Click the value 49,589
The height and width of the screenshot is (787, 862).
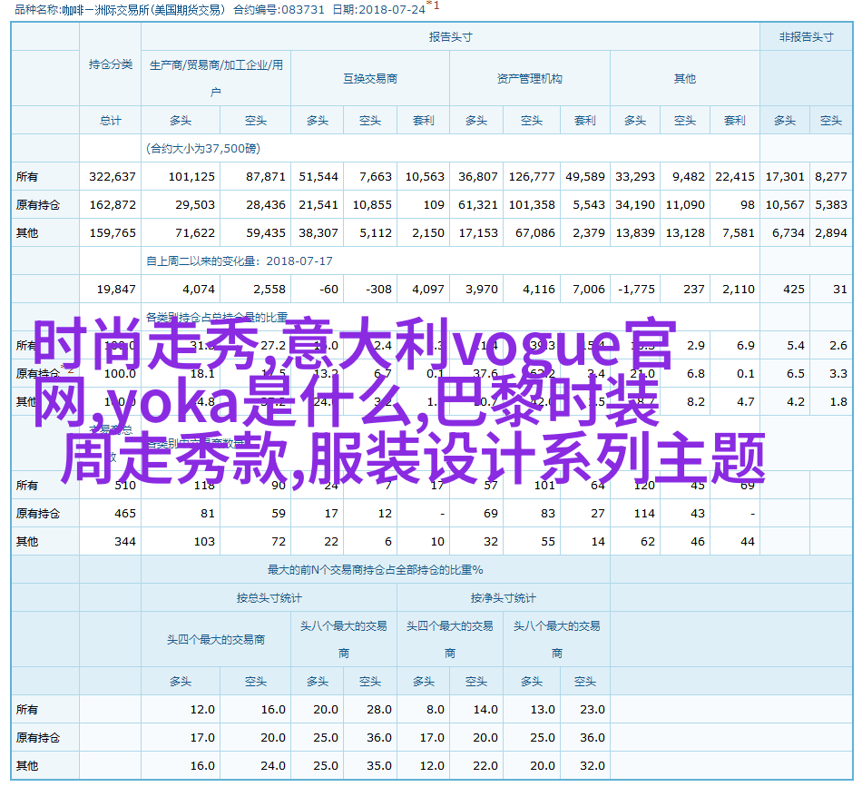tap(585, 176)
